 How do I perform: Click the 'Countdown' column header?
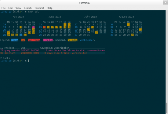(46, 48)
